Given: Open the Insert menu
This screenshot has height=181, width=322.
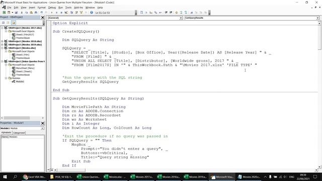Looking at the screenshot, I should (32, 8).
